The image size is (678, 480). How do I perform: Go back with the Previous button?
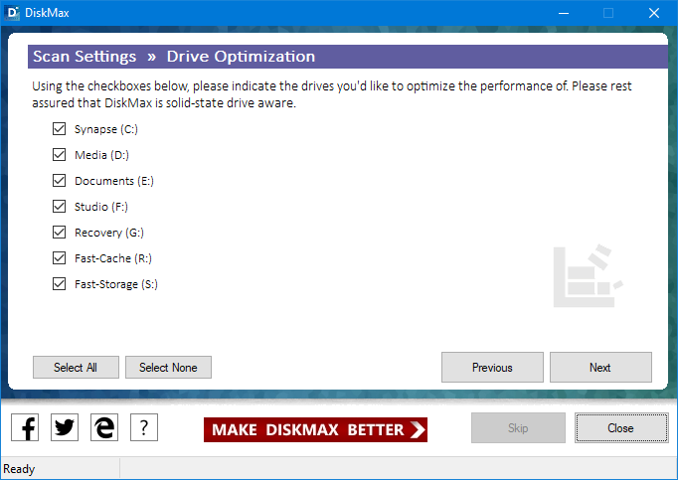click(492, 367)
